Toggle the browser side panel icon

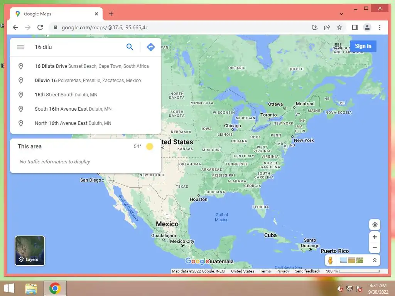click(355, 27)
